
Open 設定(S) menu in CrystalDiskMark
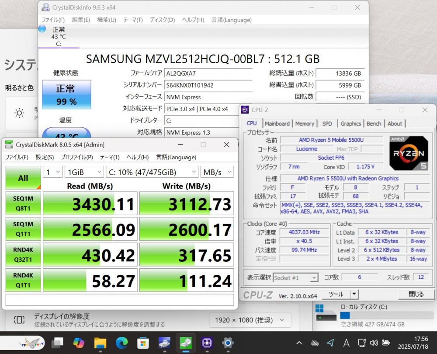coord(45,158)
